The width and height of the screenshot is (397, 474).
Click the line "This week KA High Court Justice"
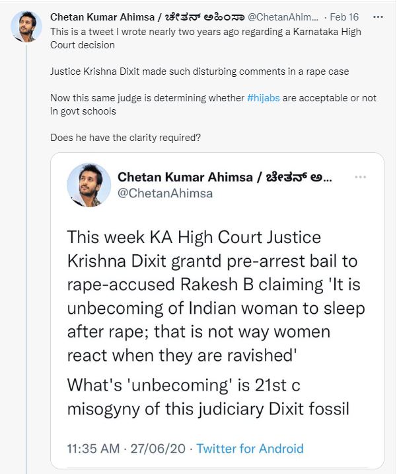point(194,236)
